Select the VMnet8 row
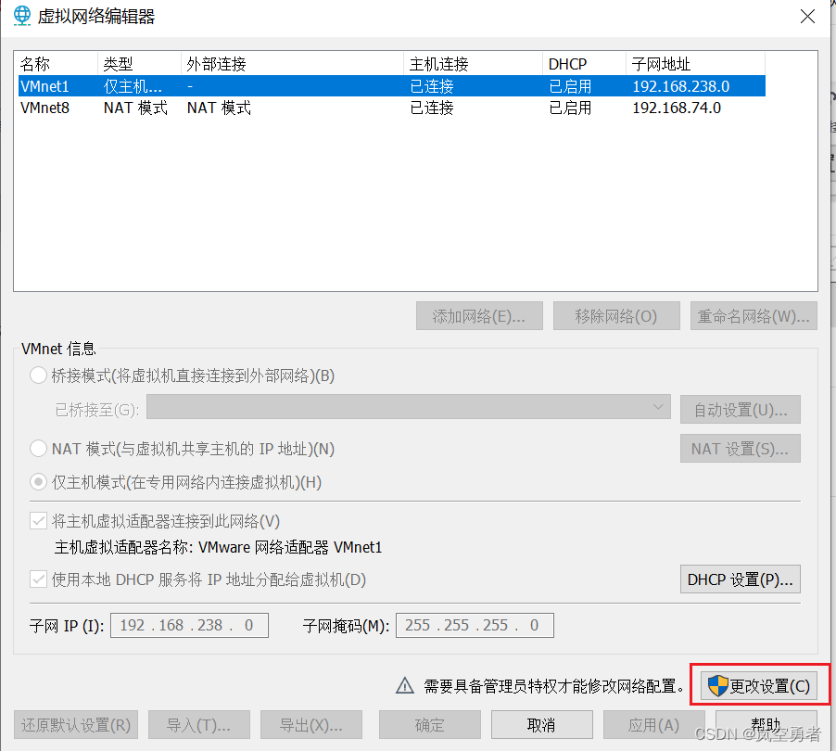 point(392,108)
